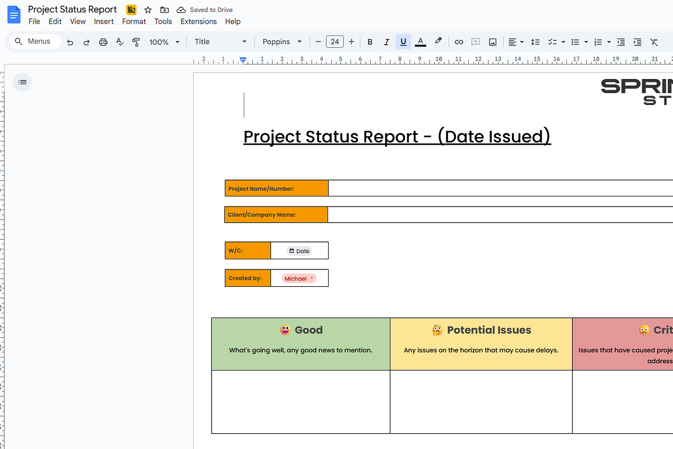Open the 100% zoom dropdown
Viewport: 673px width, 449px height.
164,42
